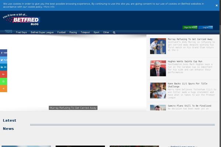
Task: Open Kane Backs 11/1 Spurs headline
Action: (x=187, y=85)
